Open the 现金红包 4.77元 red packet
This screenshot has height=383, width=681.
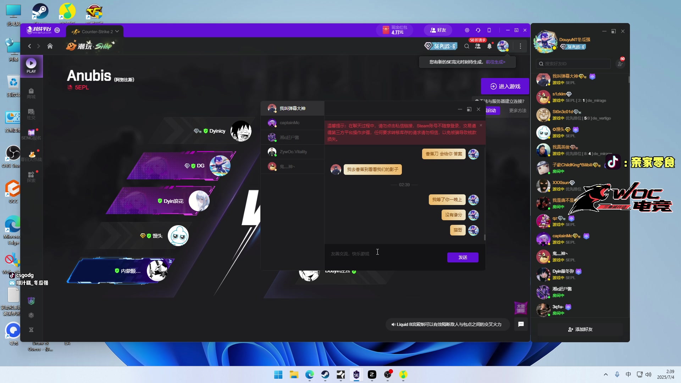point(395,30)
